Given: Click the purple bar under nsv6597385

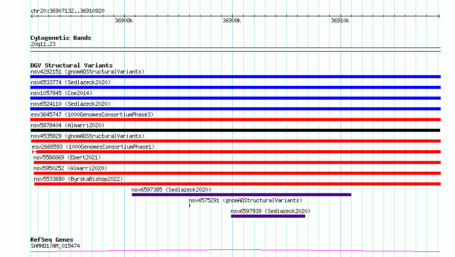Looking at the screenshot, I should point(241,195).
